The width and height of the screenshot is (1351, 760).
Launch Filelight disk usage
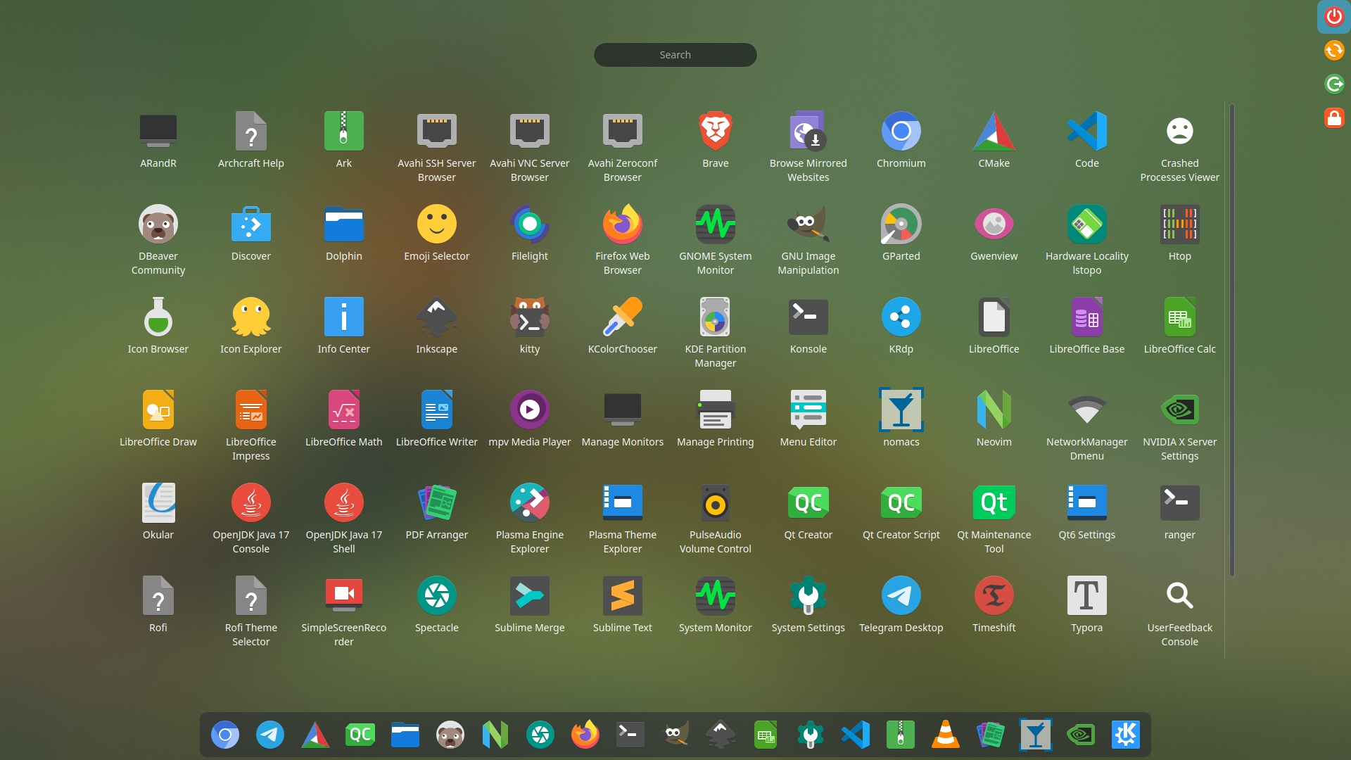pyautogui.click(x=530, y=234)
